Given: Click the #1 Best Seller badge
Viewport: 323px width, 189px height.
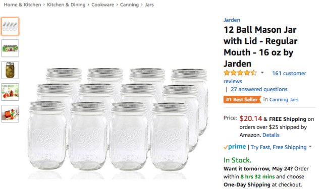Looking at the screenshot, I should click(x=242, y=99).
